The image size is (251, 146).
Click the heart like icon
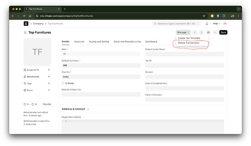point(25,104)
